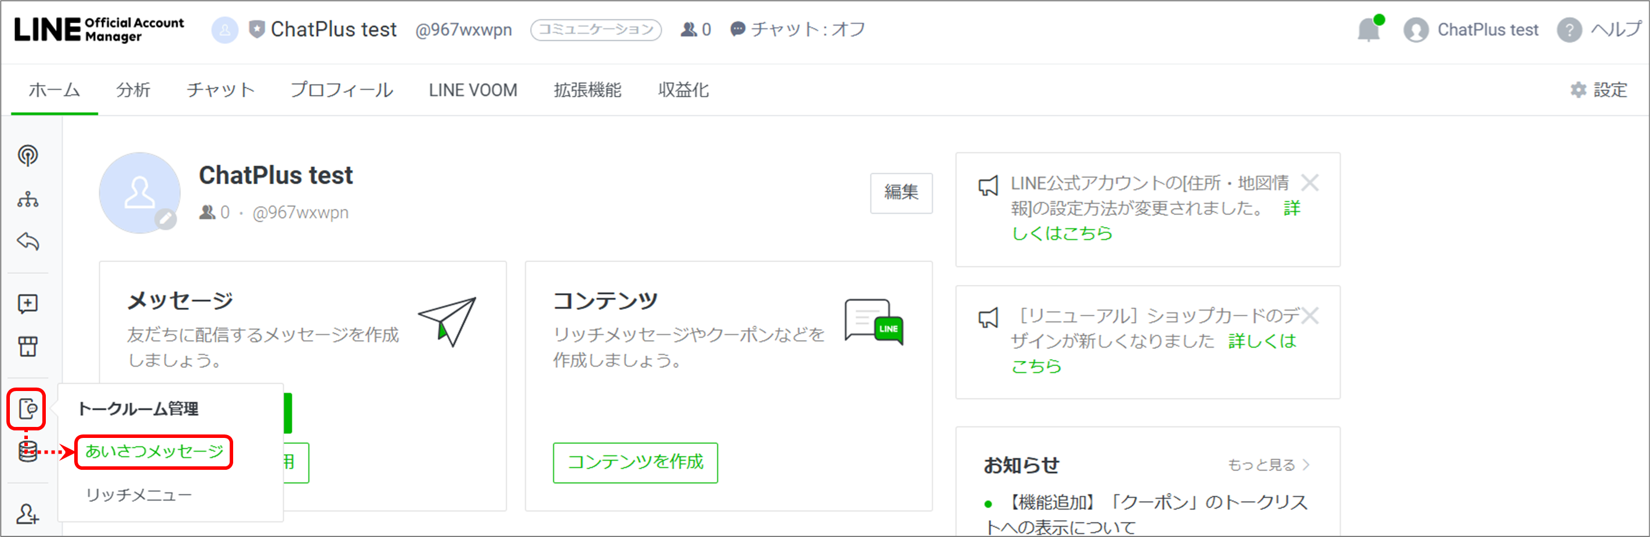Open the data management database icon in the sidebar
Viewport: 1650px width, 537px height.
(27, 451)
